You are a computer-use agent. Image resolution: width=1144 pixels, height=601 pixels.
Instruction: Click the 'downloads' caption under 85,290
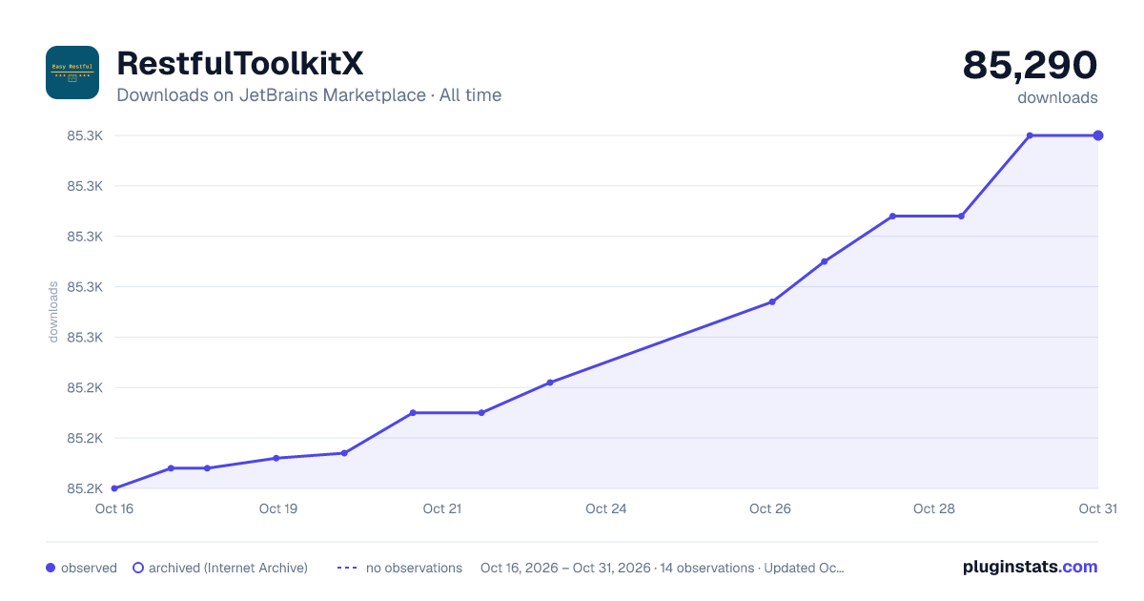(x=1057, y=97)
